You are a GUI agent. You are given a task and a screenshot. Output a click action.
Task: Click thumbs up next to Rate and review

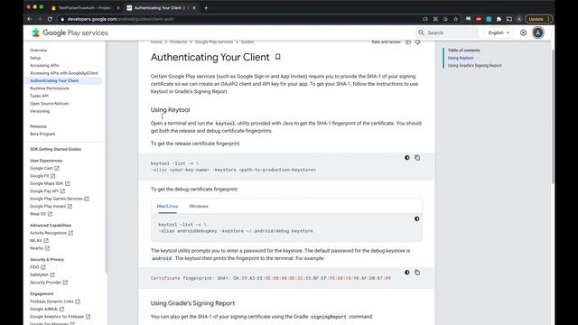point(408,42)
